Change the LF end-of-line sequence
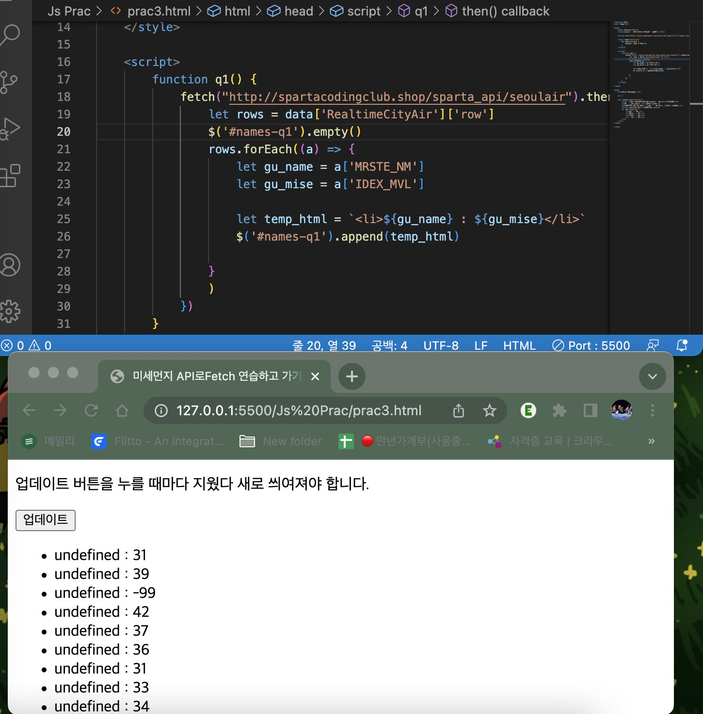The image size is (703, 714). tap(481, 345)
